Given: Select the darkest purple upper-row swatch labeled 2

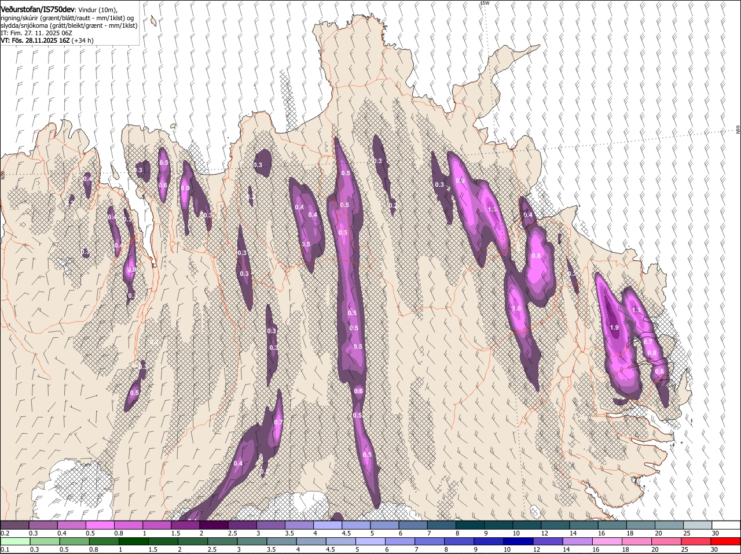Looking at the screenshot, I should pyautogui.click(x=213, y=525).
